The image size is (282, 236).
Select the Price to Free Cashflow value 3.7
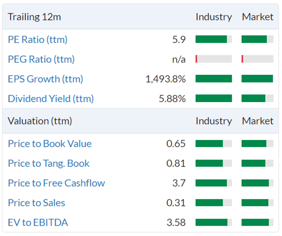coord(179,183)
